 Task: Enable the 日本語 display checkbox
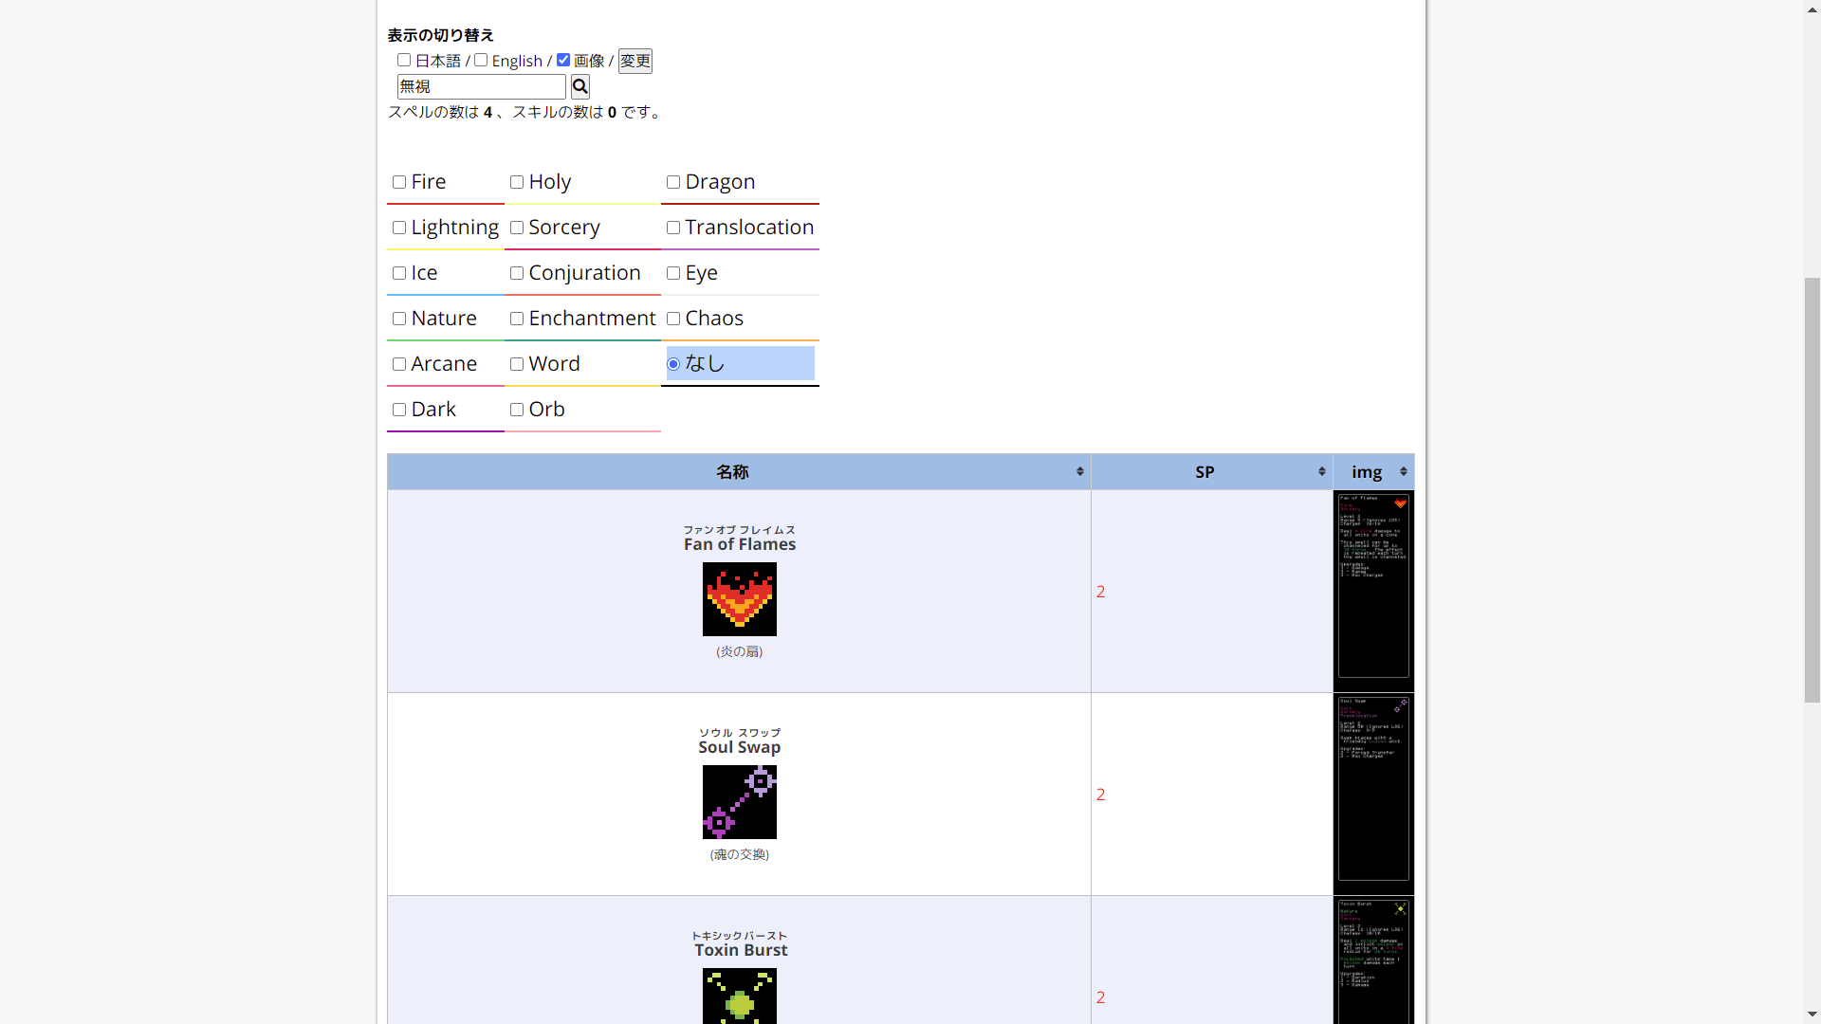(x=404, y=60)
